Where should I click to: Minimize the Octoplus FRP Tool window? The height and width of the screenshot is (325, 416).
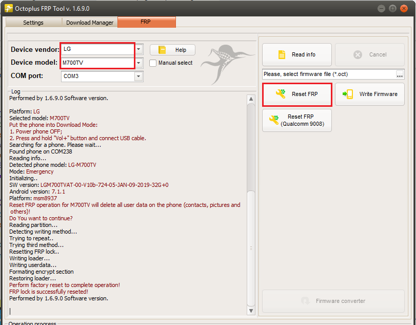(x=381, y=9)
